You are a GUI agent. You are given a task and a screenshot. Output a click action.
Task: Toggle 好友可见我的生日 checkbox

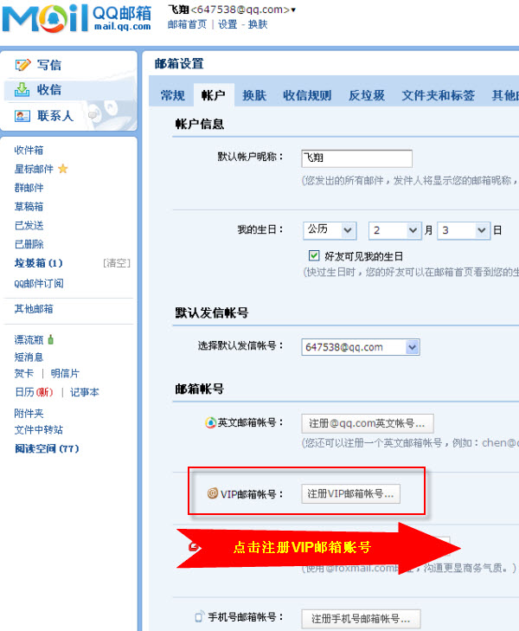coord(314,255)
